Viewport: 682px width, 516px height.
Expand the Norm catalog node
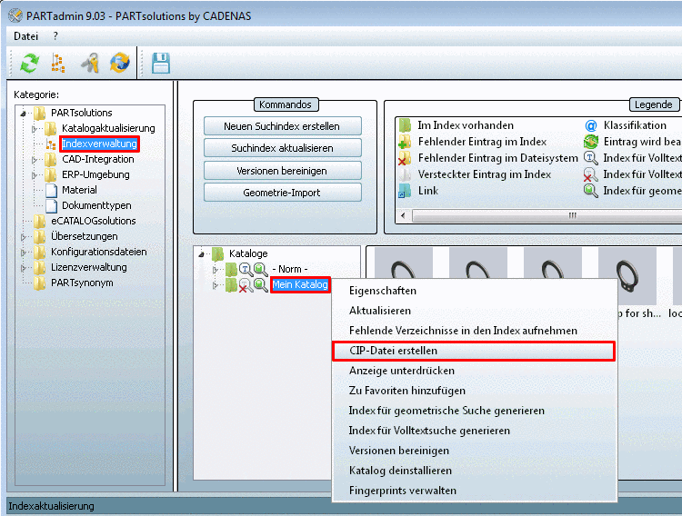pos(215,270)
